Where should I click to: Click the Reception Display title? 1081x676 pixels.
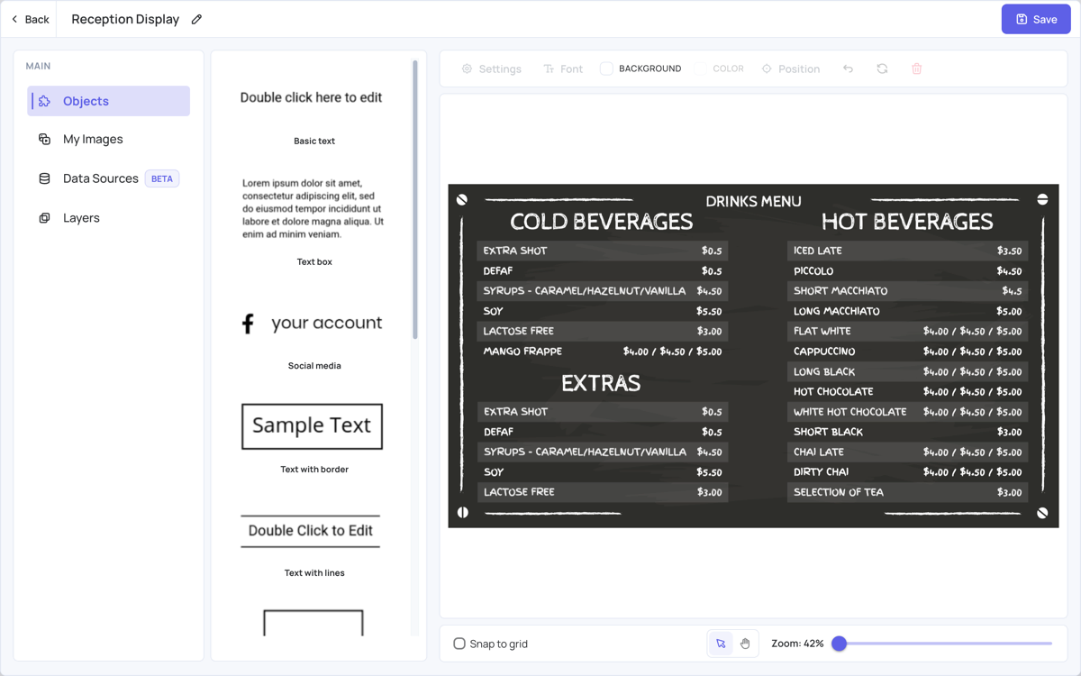click(125, 19)
